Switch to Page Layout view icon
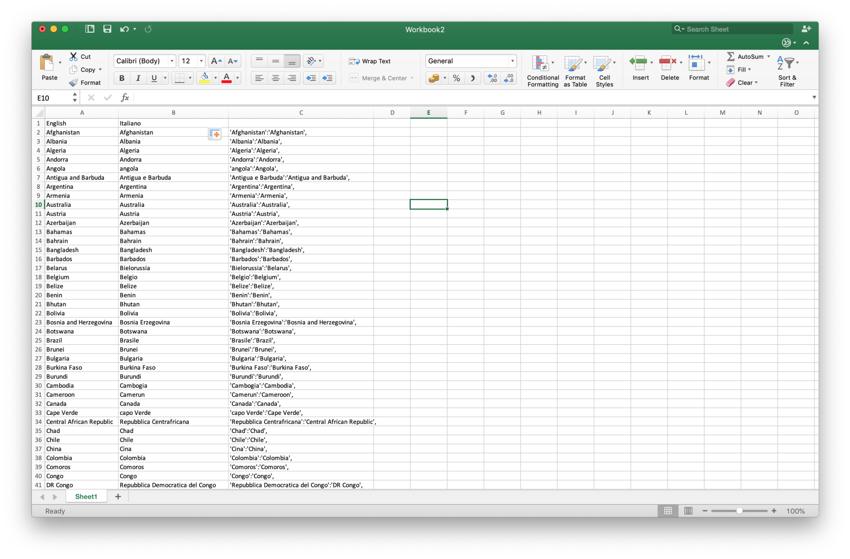Viewport: 850px width, 559px height. tap(688, 511)
